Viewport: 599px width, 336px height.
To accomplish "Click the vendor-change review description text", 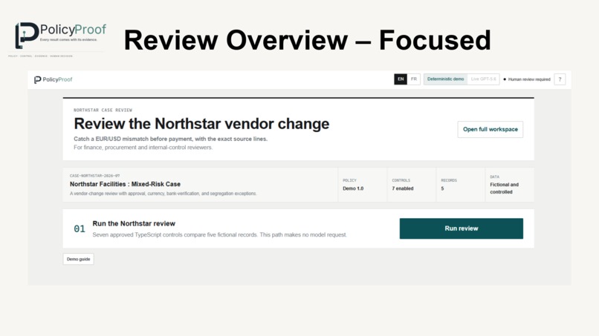I will coord(163,194).
